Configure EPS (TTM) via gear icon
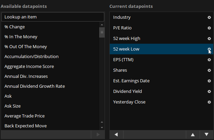This screenshot has width=214, height=140. pyautogui.click(x=209, y=60)
